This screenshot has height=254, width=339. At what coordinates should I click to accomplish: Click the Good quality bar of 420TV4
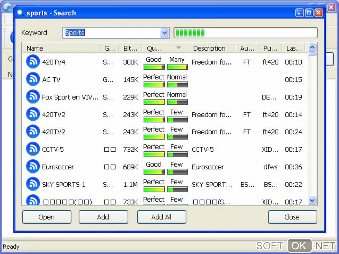154,67
